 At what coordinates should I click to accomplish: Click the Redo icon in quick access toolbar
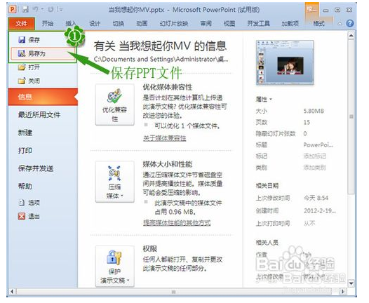pyautogui.click(x=51, y=9)
